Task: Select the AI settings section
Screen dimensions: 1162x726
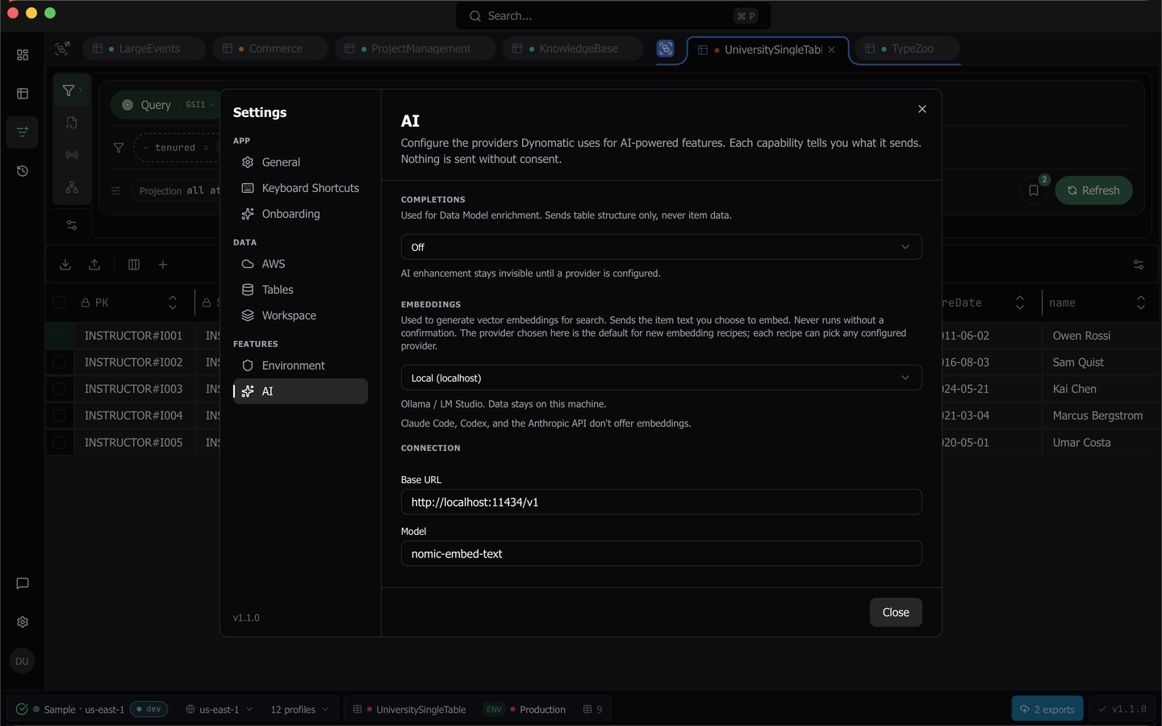Action: (300, 391)
